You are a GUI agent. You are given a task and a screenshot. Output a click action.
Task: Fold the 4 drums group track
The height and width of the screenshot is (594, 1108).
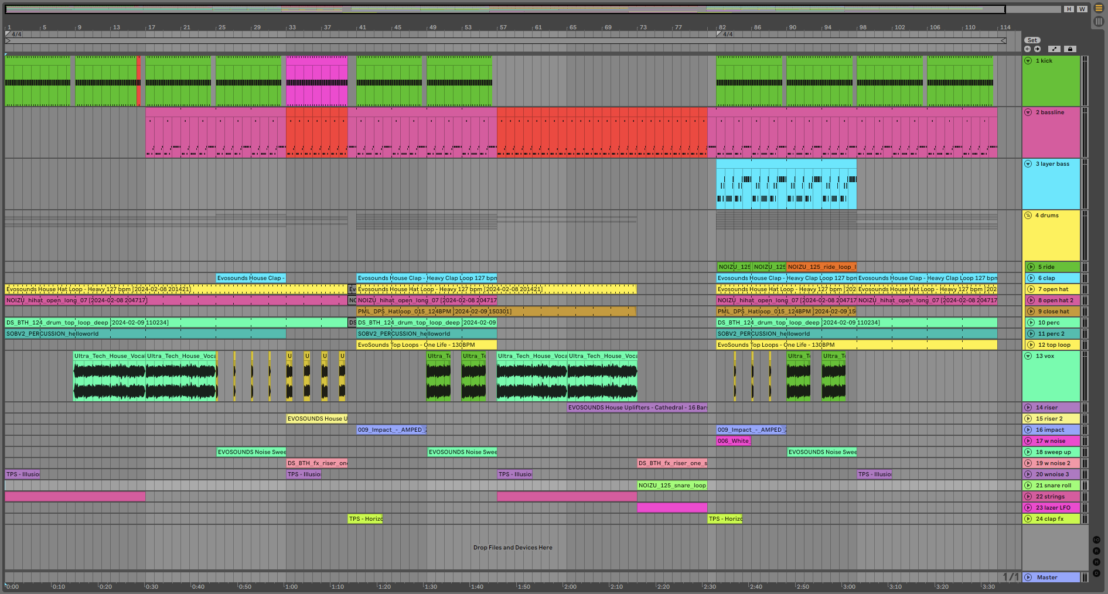[x=1028, y=216]
